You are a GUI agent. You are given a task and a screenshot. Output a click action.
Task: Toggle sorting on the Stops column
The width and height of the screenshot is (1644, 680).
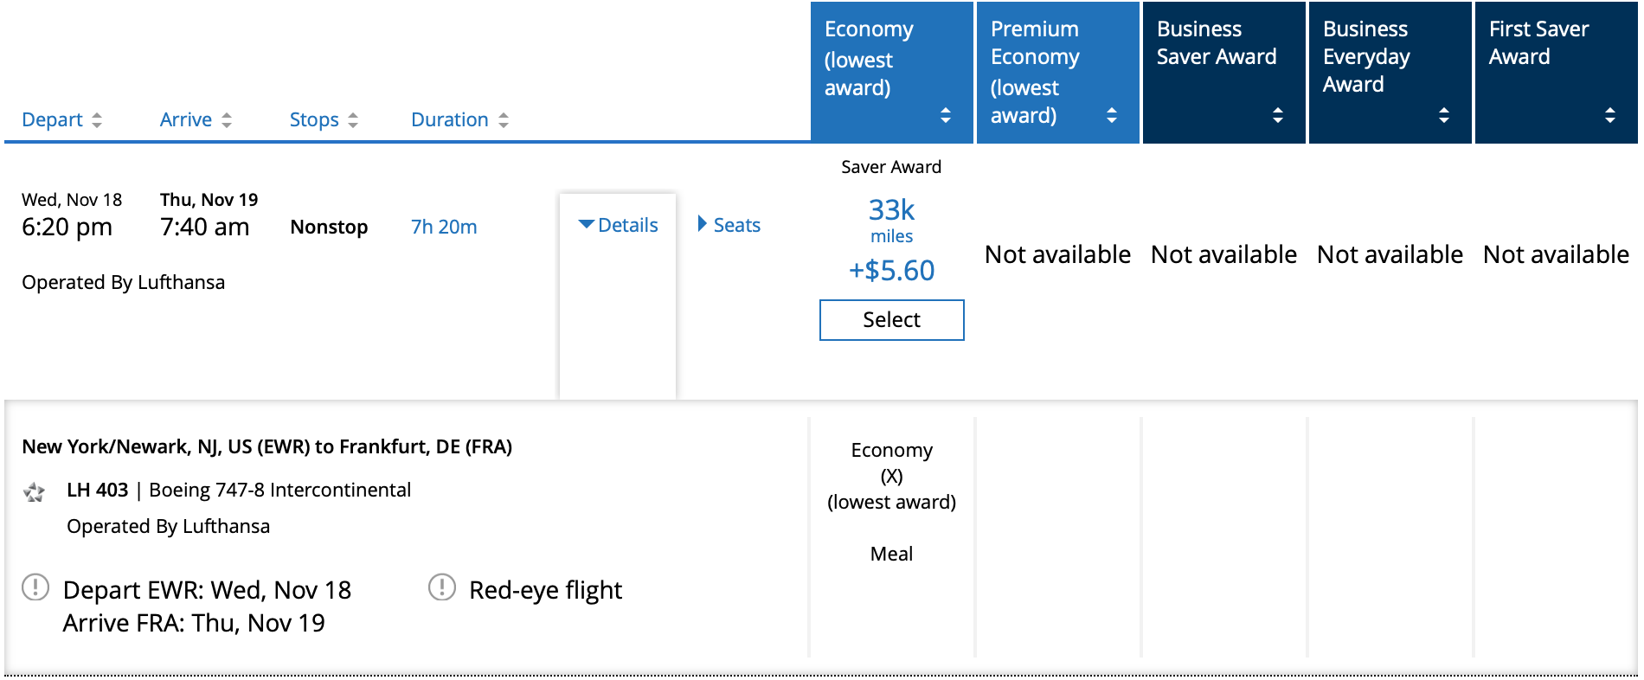pyautogui.click(x=352, y=119)
